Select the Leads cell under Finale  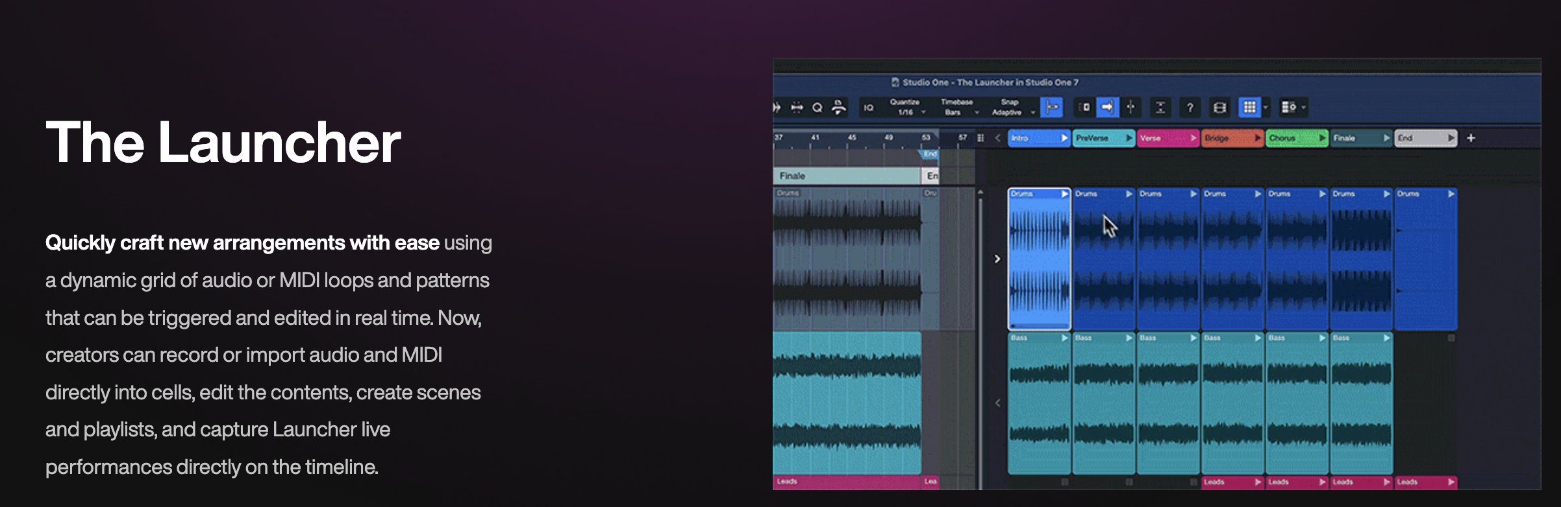(x=1361, y=482)
